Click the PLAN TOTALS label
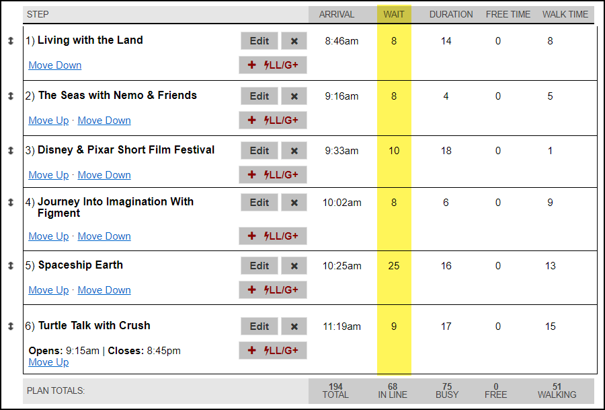 click(56, 390)
